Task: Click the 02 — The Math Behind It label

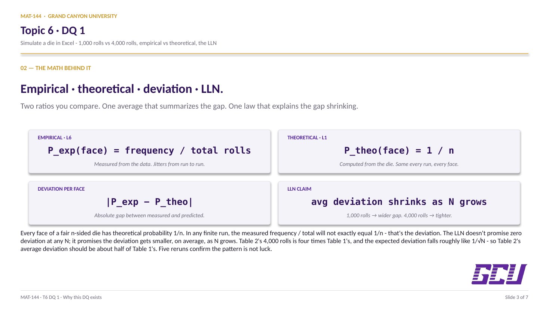Action: (x=56, y=68)
